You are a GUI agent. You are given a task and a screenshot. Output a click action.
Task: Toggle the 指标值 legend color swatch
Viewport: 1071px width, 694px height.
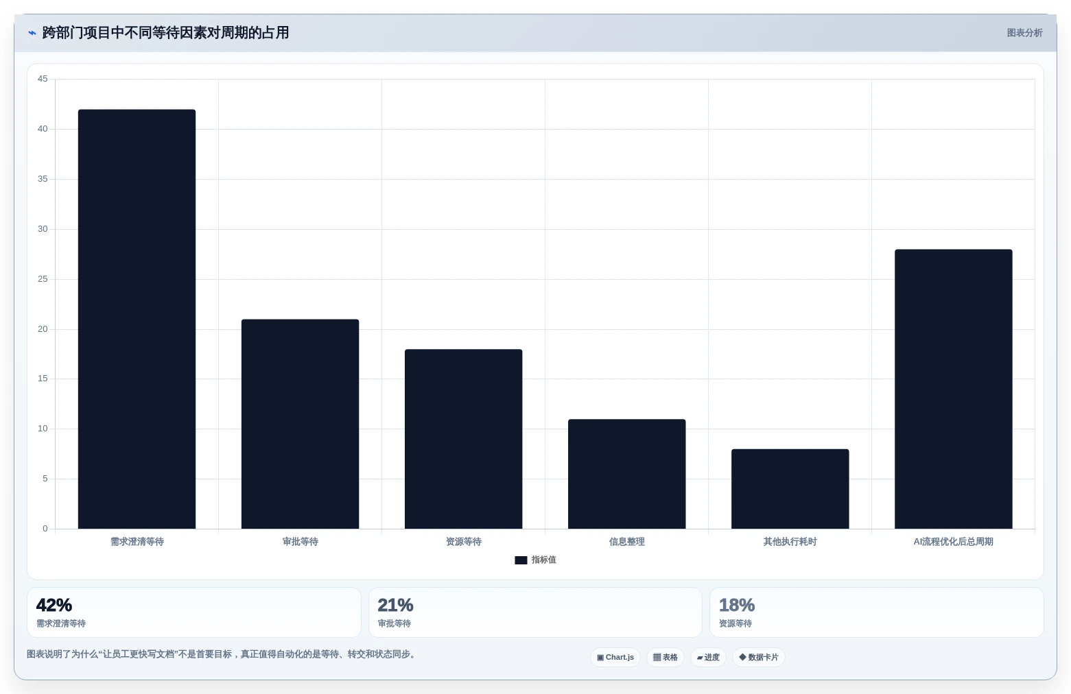tap(521, 560)
